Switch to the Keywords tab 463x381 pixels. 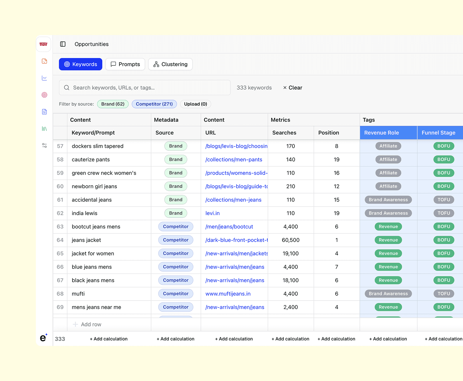(81, 64)
